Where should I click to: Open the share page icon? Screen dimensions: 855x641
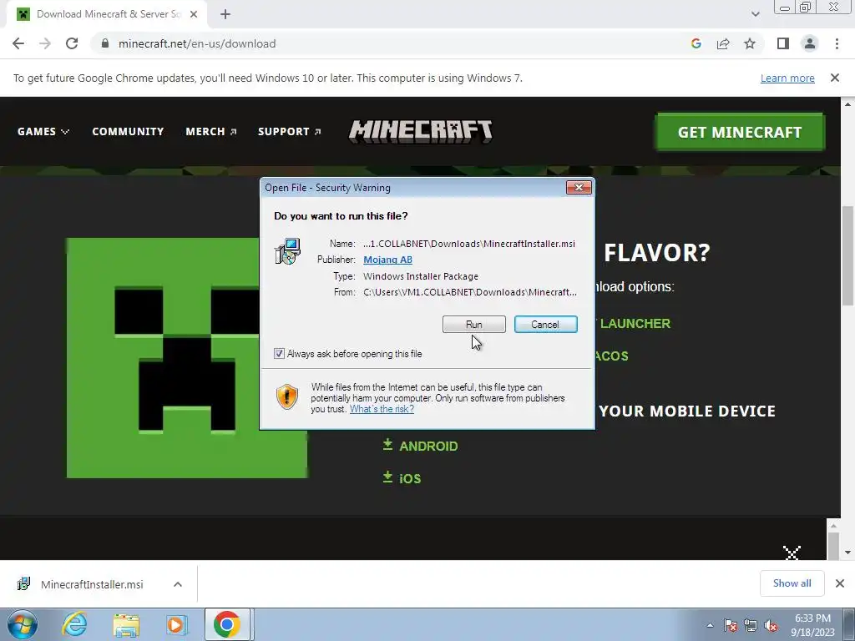click(723, 43)
